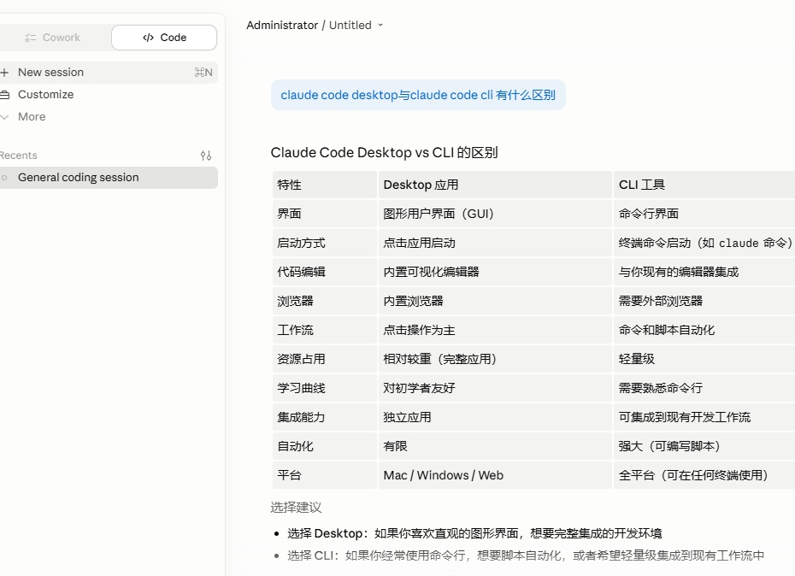795x576 pixels.
Task: Click the '浏览器' row label
Action: pos(325,301)
